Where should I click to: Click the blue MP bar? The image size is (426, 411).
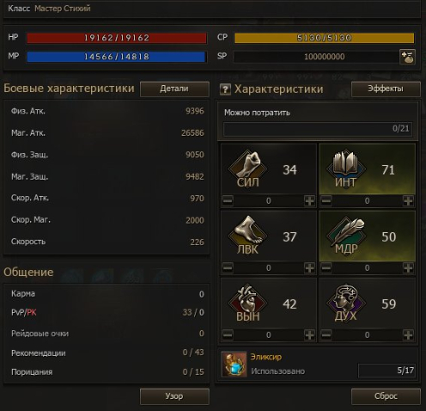[117, 57]
